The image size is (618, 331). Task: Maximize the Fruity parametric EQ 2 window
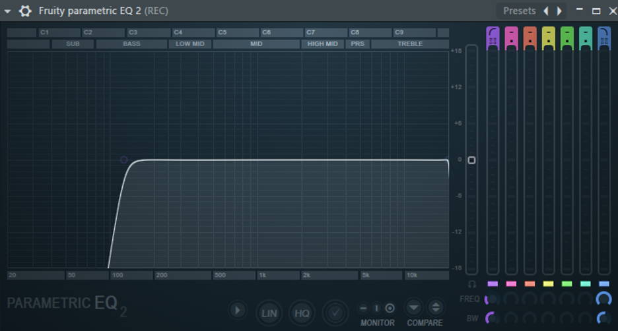pos(596,11)
